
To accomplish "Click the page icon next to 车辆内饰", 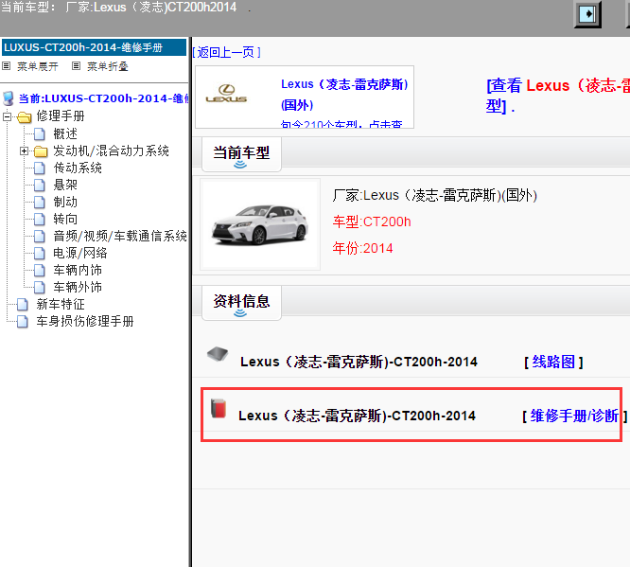I will (x=40, y=270).
